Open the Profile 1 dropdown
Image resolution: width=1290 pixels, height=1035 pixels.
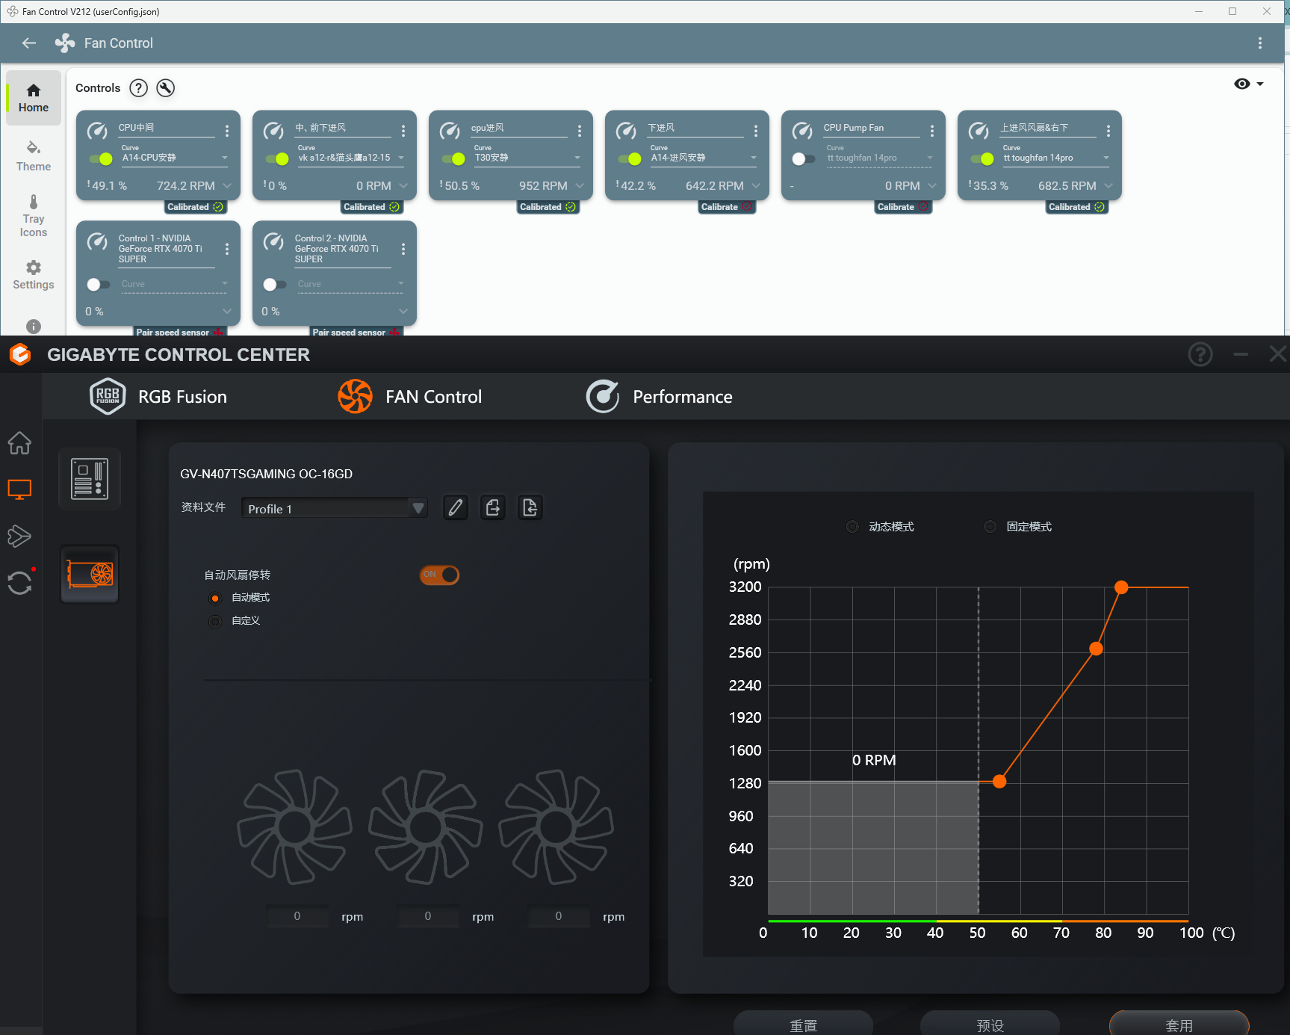[x=334, y=508]
